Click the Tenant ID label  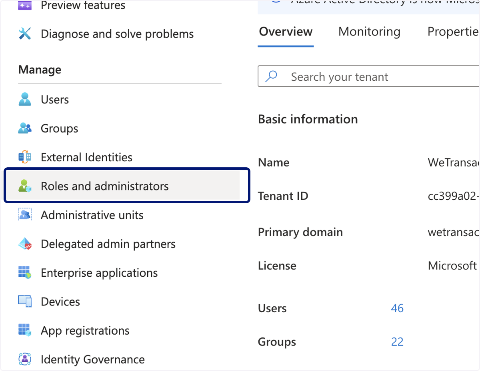click(283, 196)
